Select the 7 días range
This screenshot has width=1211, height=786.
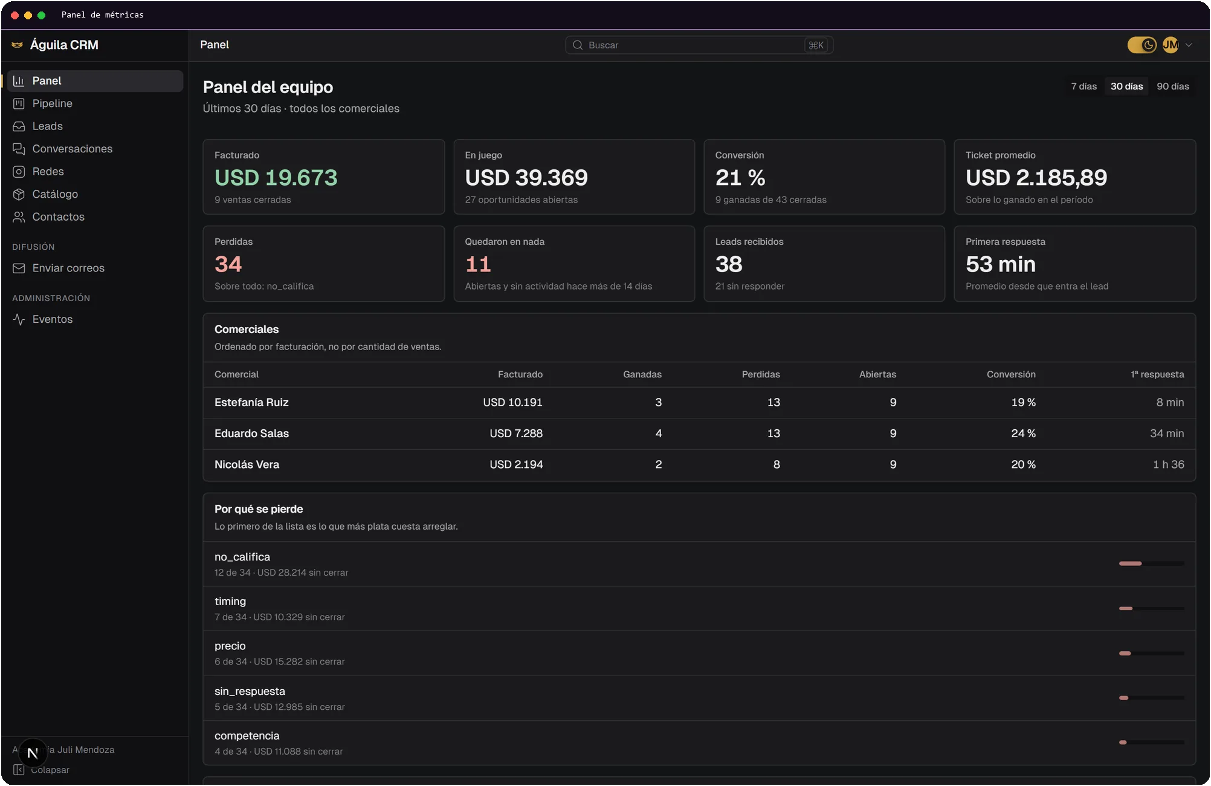[x=1083, y=86]
